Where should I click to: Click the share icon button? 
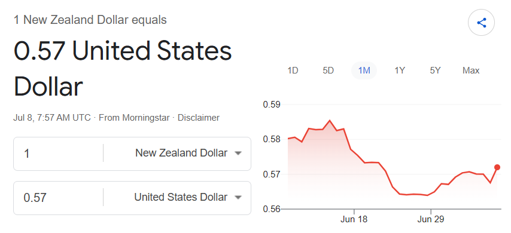tap(481, 23)
